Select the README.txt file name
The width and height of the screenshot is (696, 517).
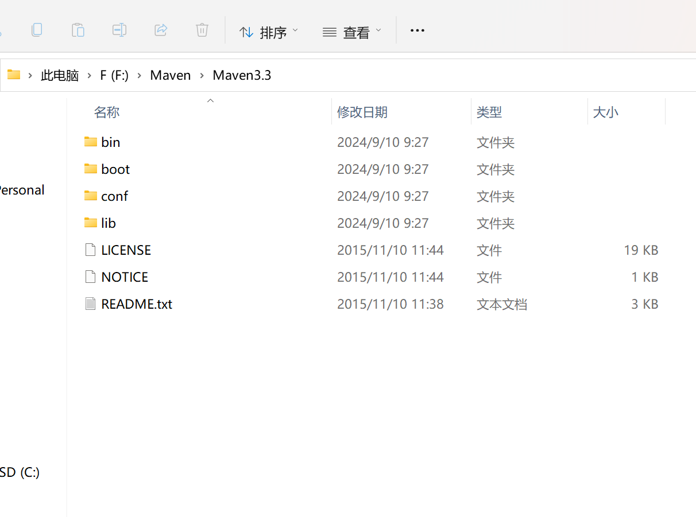tap(137, 304)
